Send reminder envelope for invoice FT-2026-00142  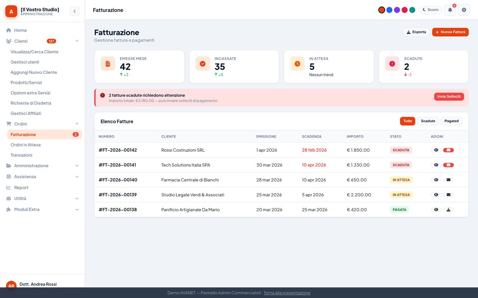click(x=448, y=150)
